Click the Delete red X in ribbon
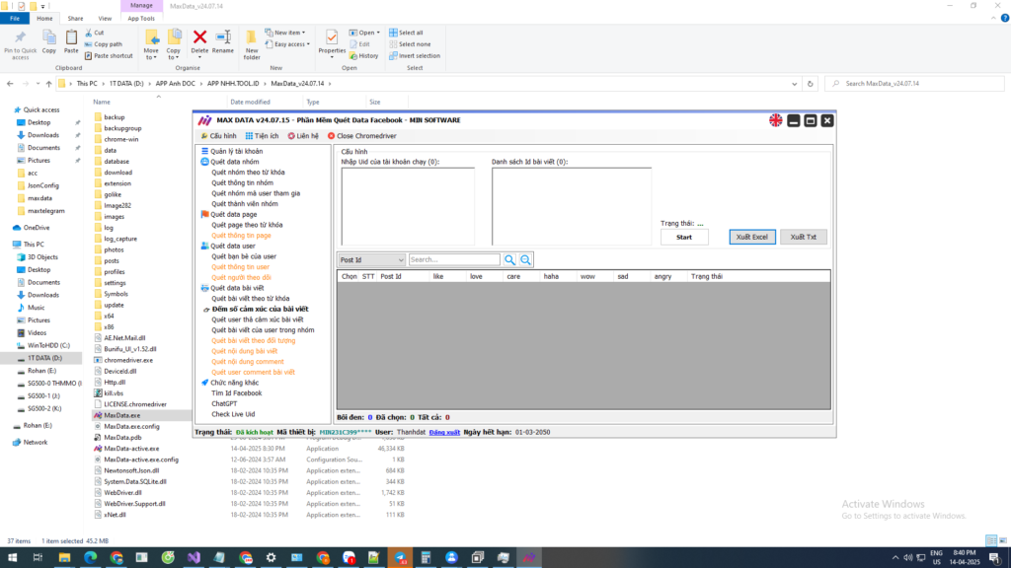 [199, 39]
